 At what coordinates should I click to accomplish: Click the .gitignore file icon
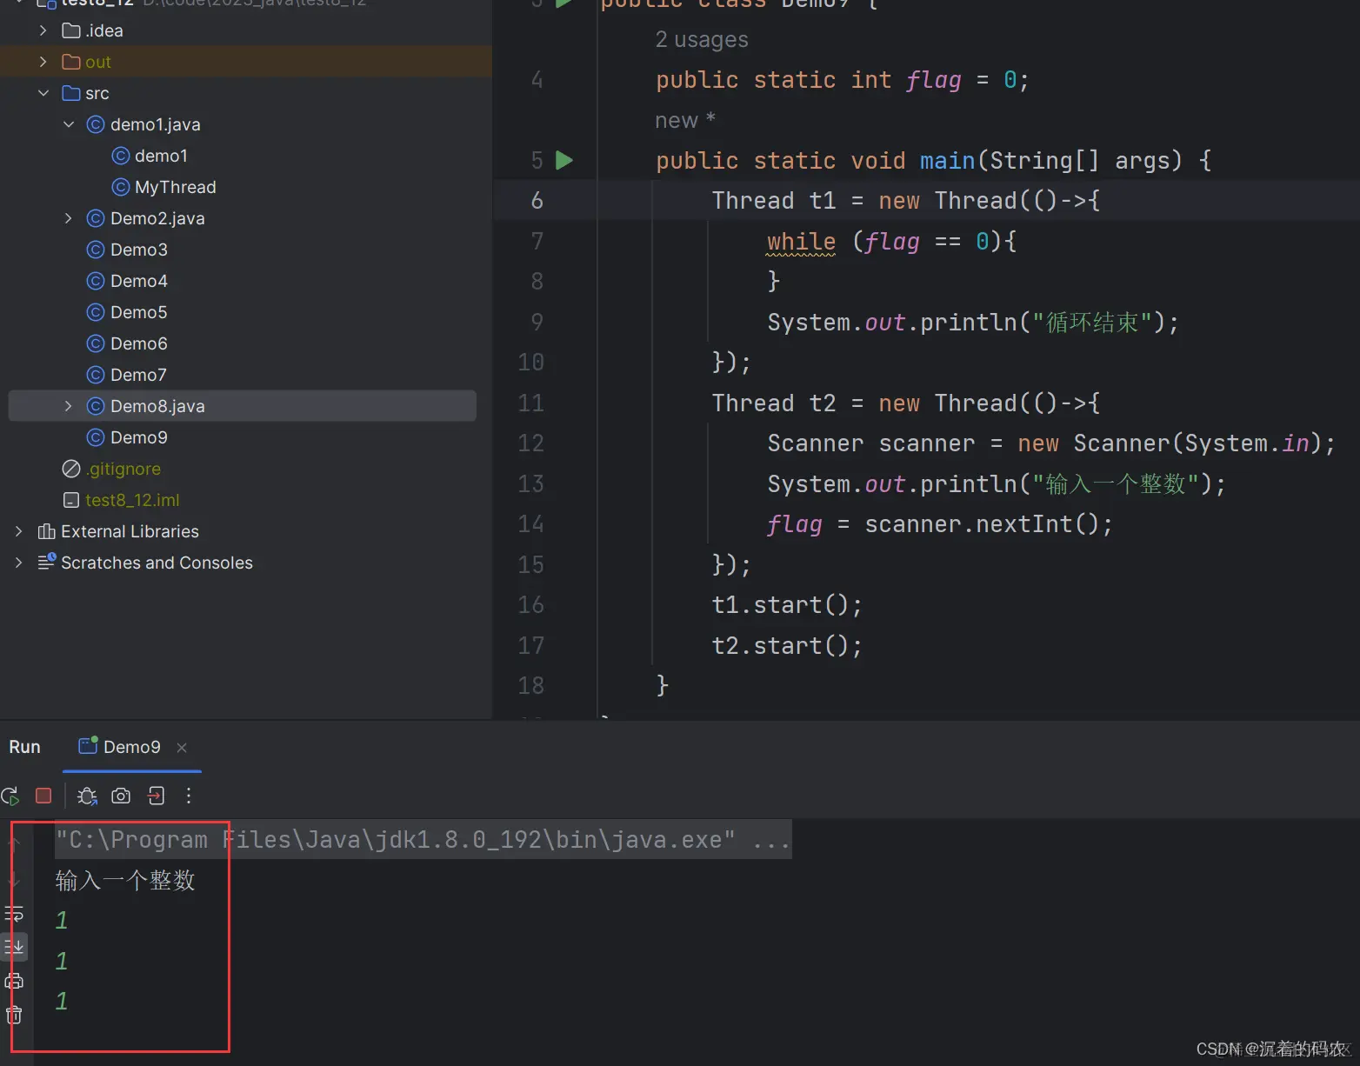(71, 469)
